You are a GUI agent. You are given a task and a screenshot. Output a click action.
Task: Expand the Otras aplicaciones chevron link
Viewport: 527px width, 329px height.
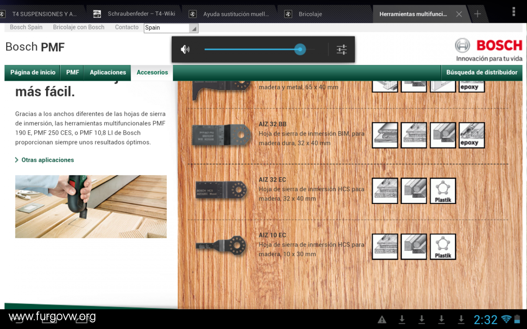coord(44,160)
